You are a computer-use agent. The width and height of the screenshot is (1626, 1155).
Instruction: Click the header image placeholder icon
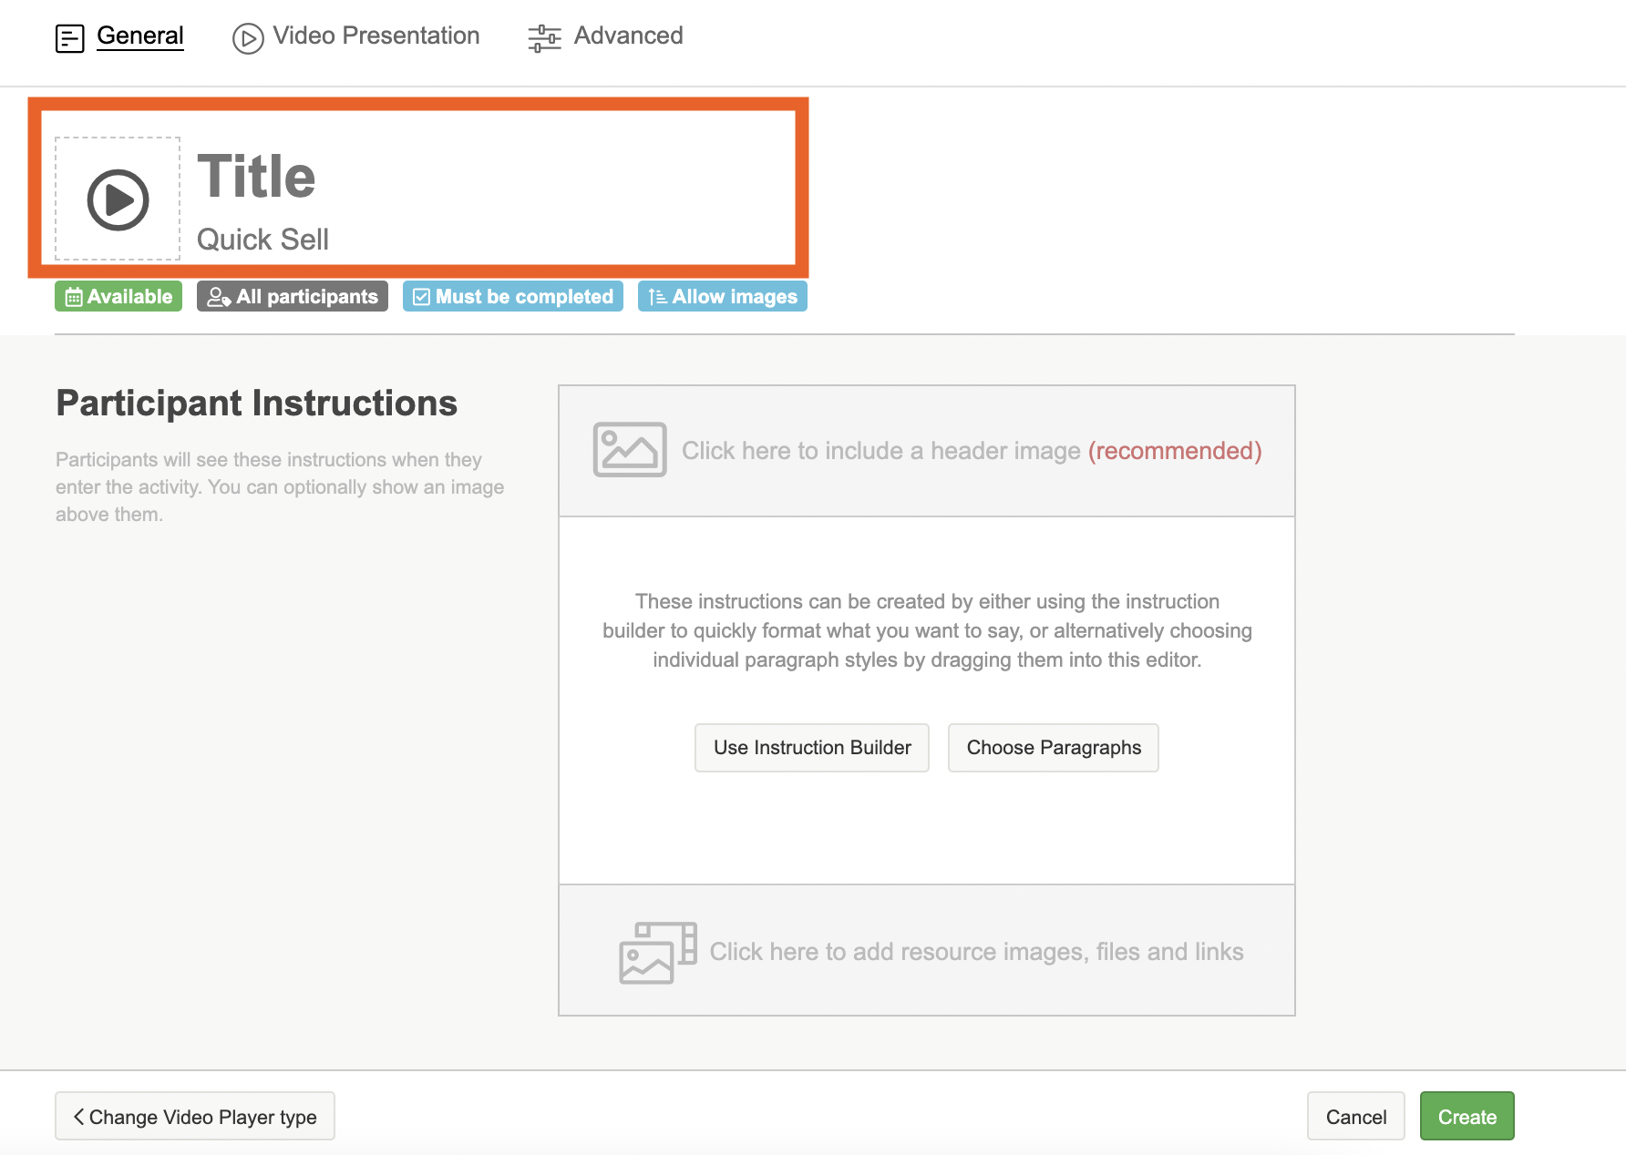tap(629, 450)
